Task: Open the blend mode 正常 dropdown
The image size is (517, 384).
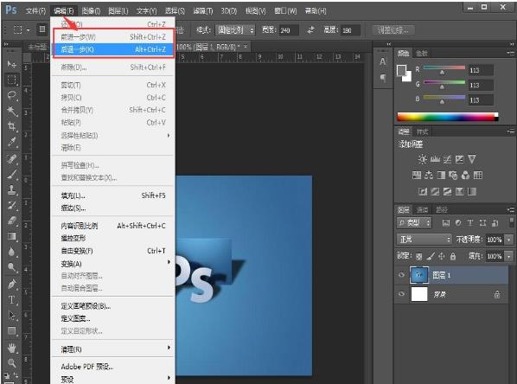Action: (424, 240)
